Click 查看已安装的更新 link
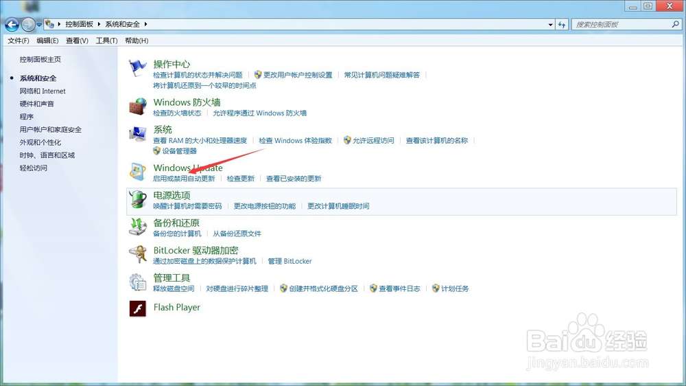The image size is (686, 386). (294, 179)
